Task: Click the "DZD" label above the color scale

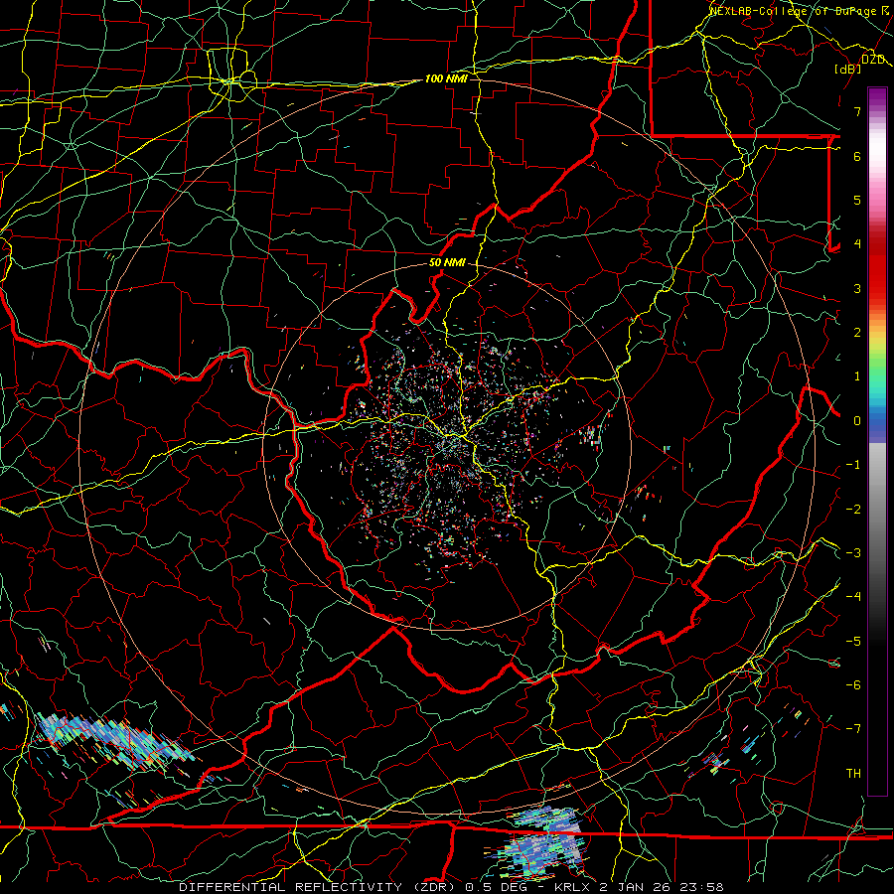Action: click(873, 59)
